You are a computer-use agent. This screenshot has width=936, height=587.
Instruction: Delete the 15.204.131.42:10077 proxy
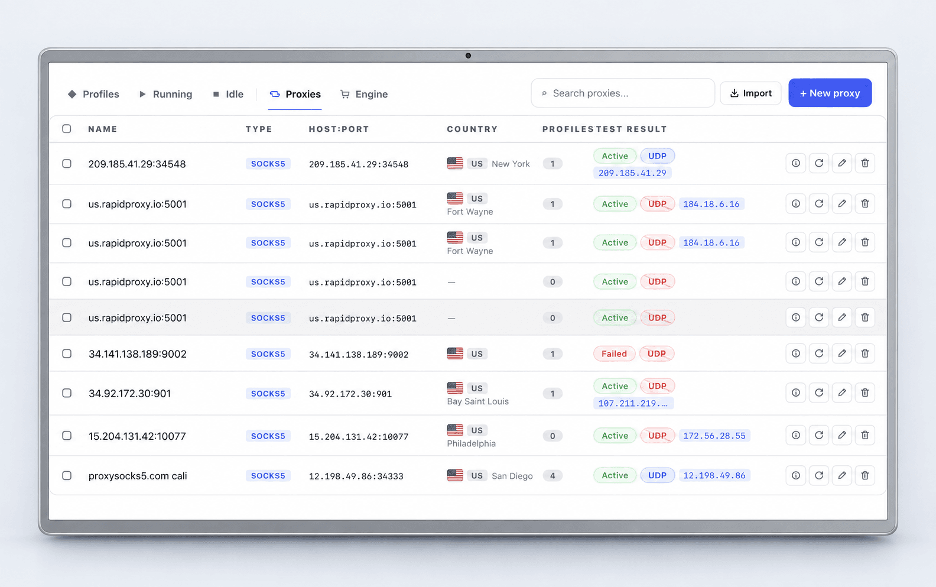(x=865, y=435)
